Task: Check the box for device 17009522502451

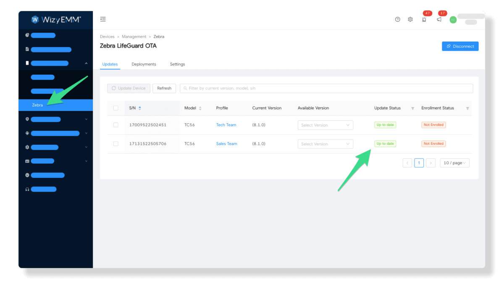Action: tap(116, 125)
